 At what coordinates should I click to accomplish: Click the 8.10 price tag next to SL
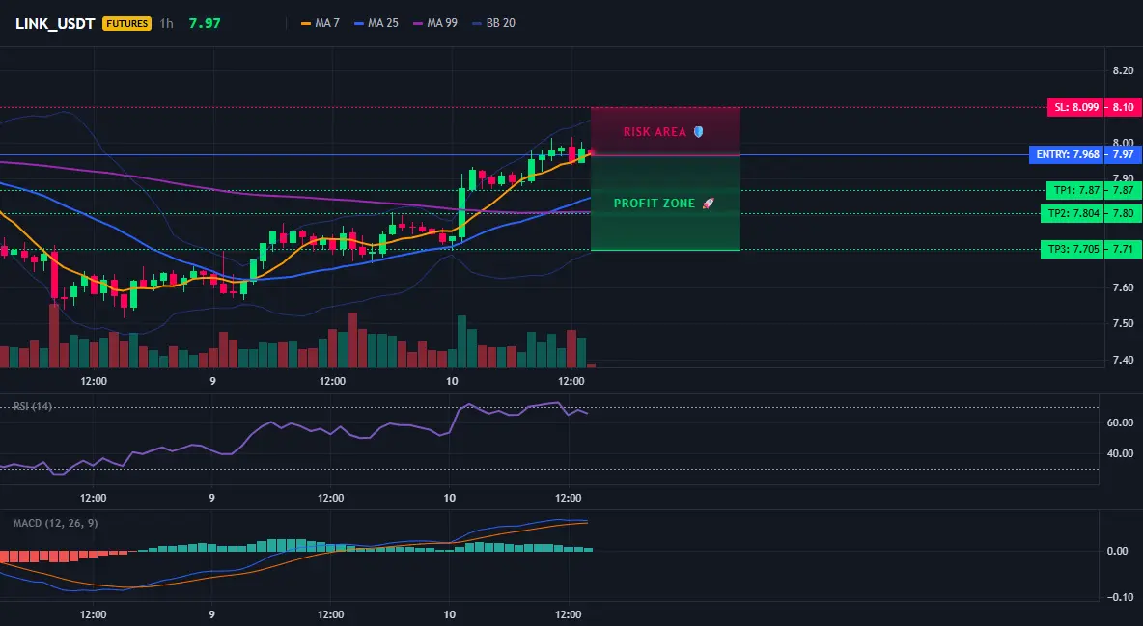coord(1124,107)
